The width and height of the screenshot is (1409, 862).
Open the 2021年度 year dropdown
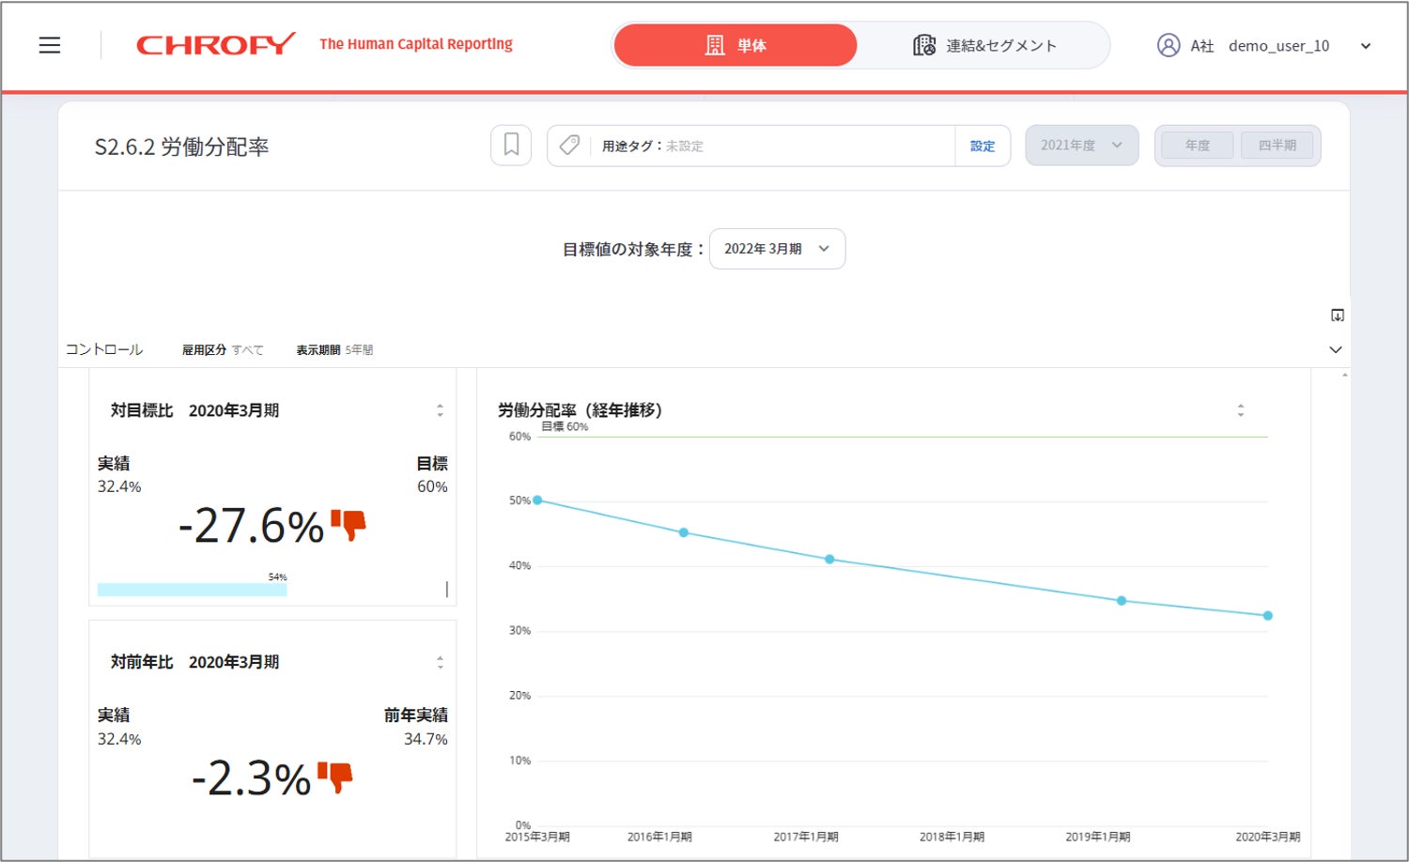click(1081, 146)
